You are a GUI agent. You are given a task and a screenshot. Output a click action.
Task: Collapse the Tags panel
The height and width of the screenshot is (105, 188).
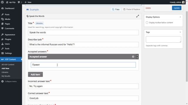pos(180,32)
